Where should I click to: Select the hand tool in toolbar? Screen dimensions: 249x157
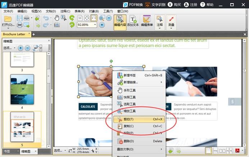57,18
